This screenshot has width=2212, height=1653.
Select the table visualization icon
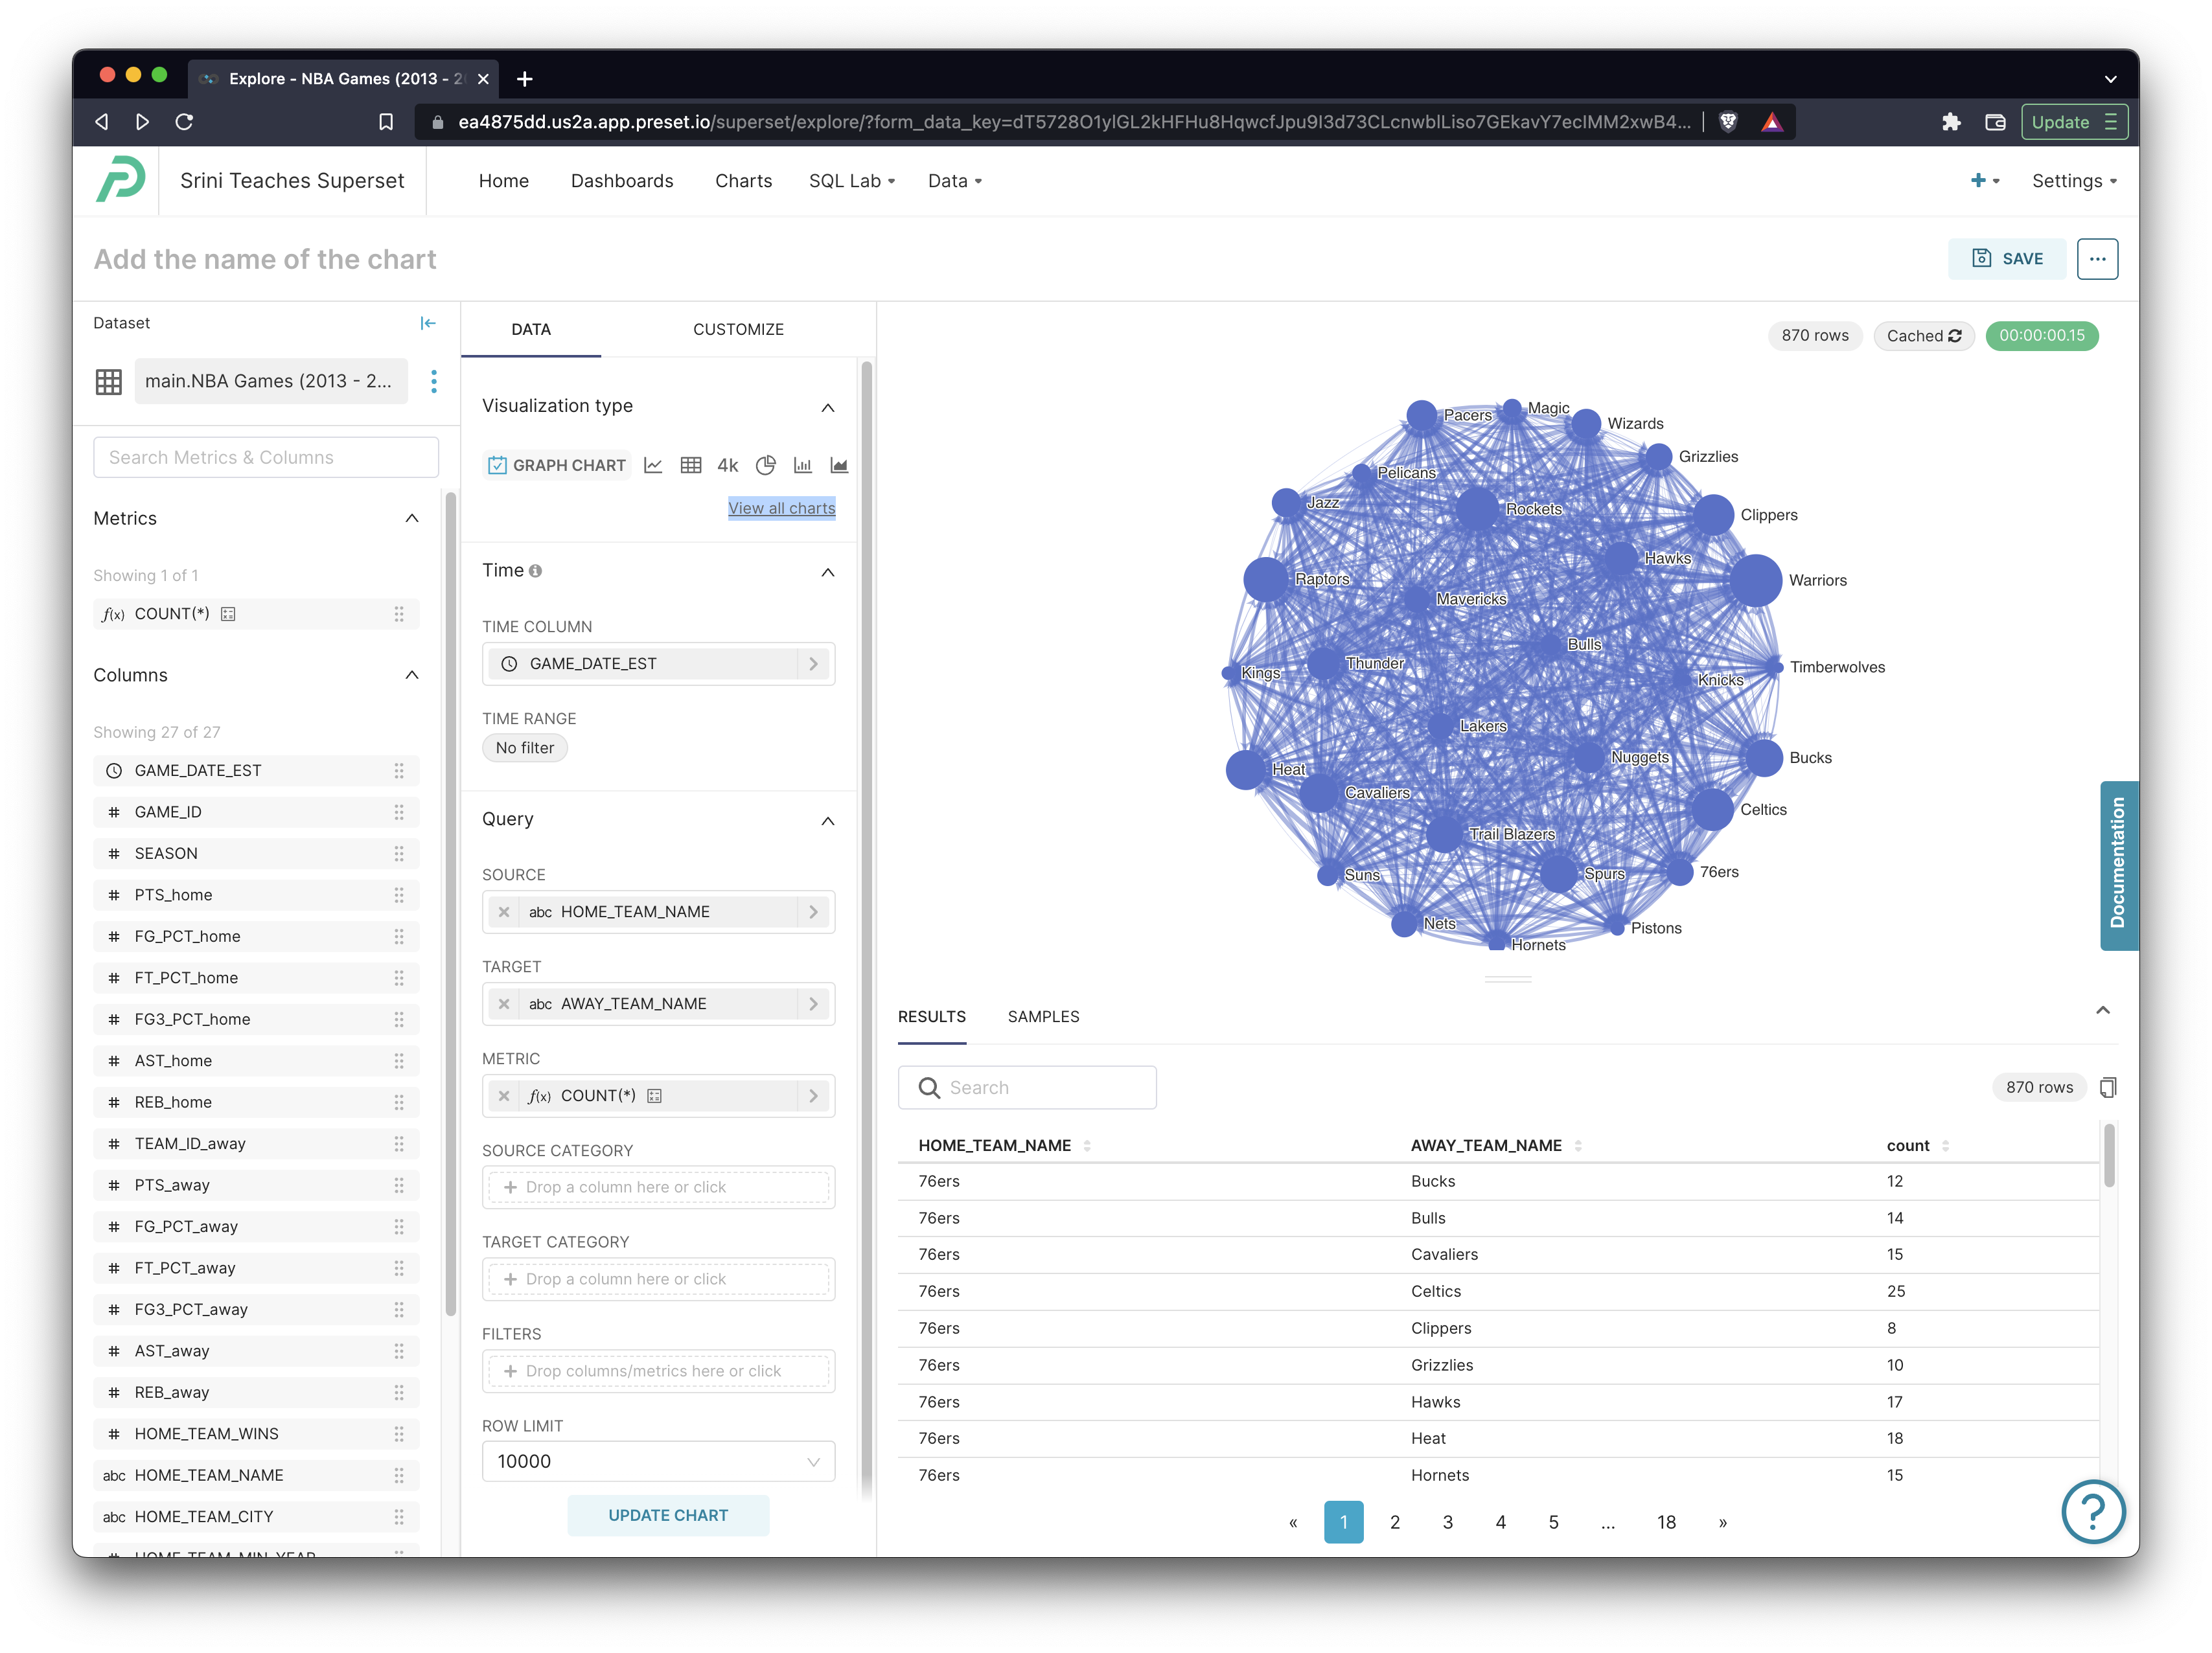click(x=690, y=465)
